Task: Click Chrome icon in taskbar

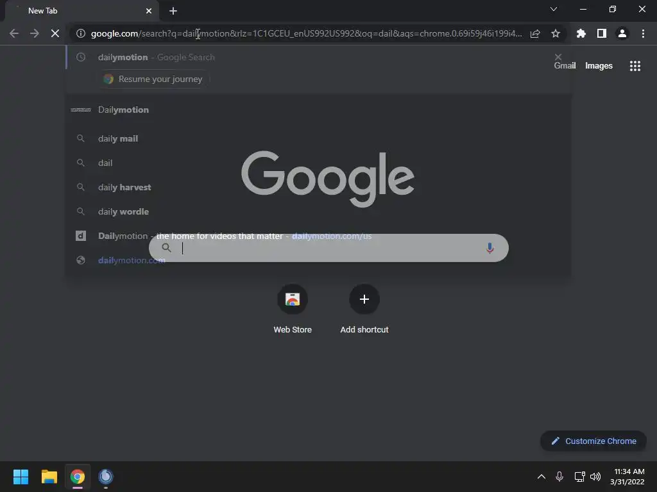Action: pos(78,477)
